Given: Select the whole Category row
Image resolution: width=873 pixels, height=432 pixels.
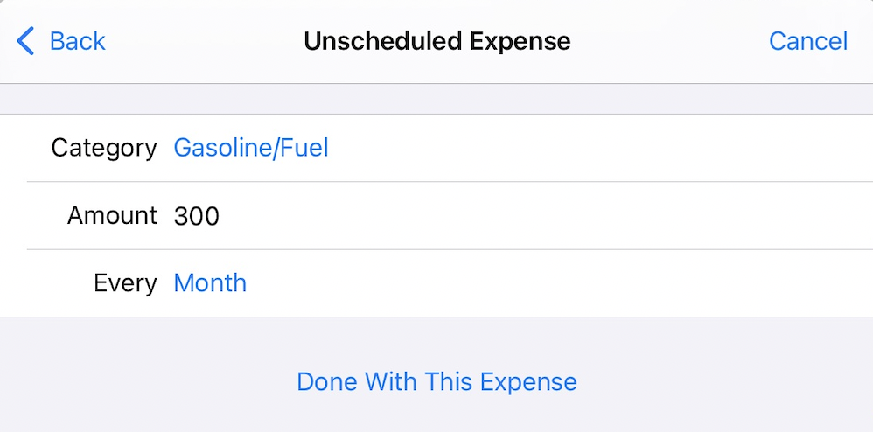Looking at the screenshot, I should coord(525,148).
